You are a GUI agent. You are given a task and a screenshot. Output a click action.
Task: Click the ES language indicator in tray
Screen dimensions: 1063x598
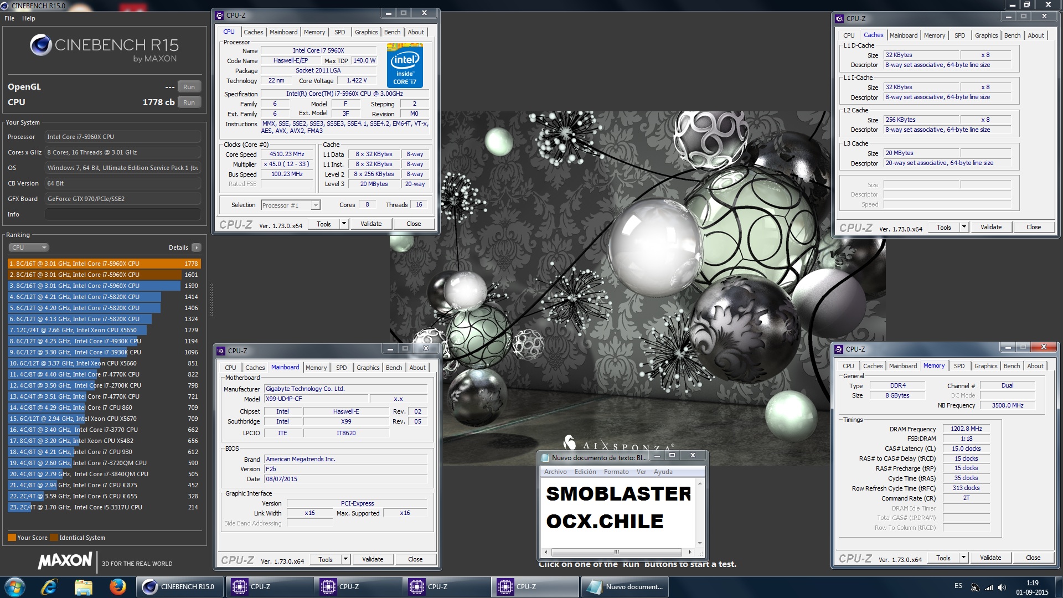[x=958, y=586]
